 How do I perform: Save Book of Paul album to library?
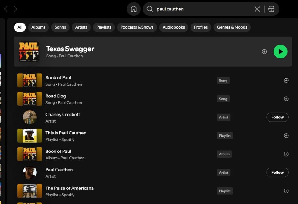pos(286,154)
